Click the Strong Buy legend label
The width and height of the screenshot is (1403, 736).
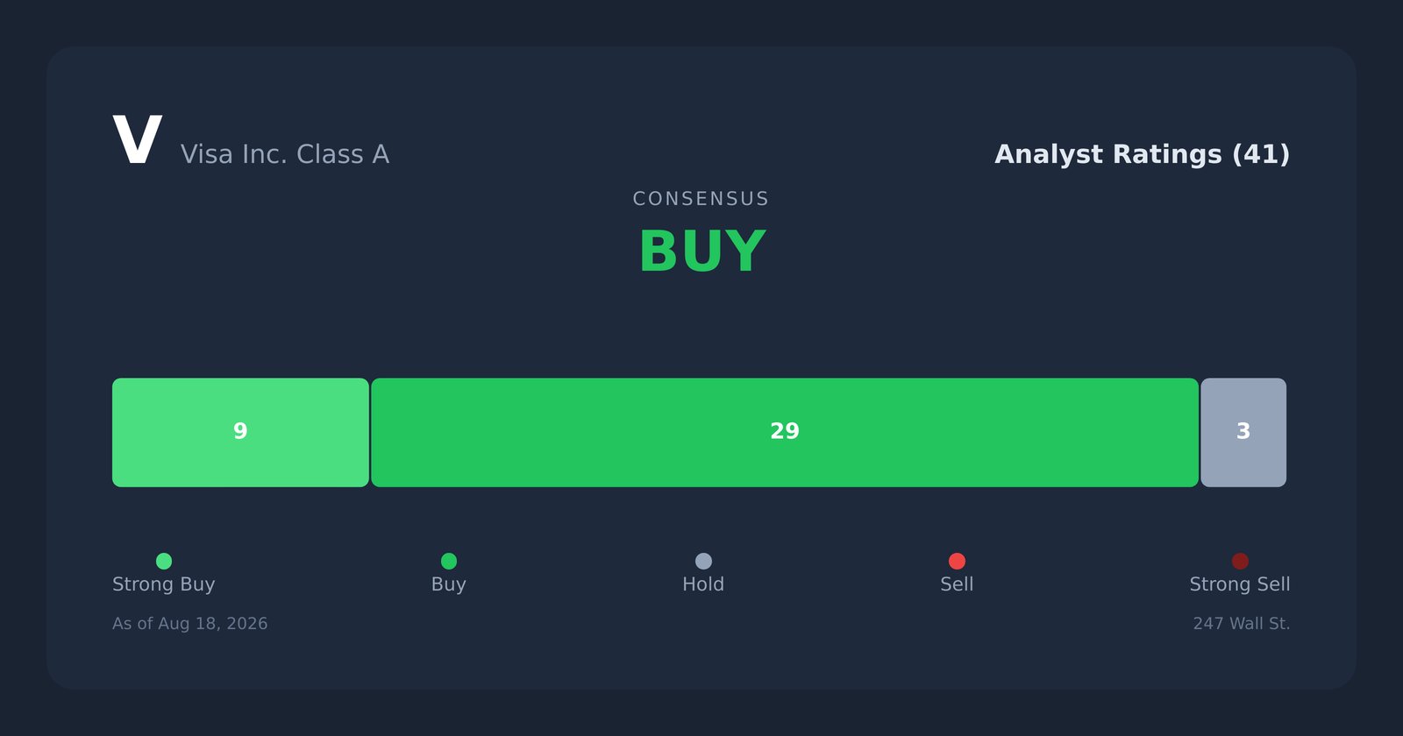click(164, 584)
